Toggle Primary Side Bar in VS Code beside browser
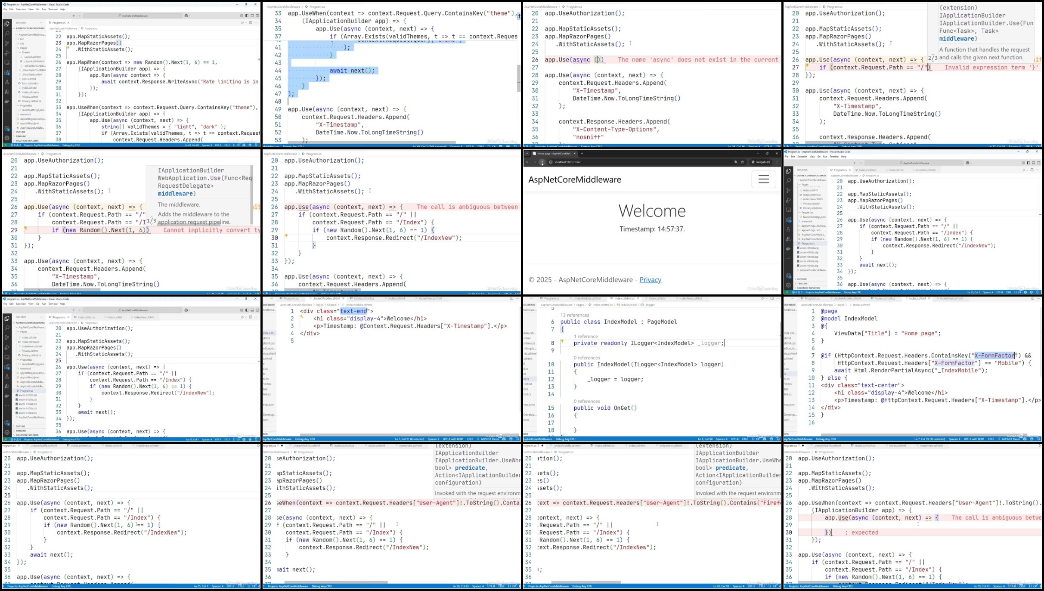 pyautogui.click(x=1029, y=163)
